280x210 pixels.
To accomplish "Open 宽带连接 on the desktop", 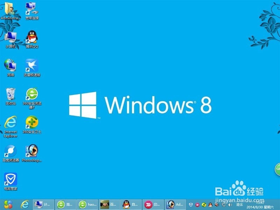I will [x=31, y=9].
